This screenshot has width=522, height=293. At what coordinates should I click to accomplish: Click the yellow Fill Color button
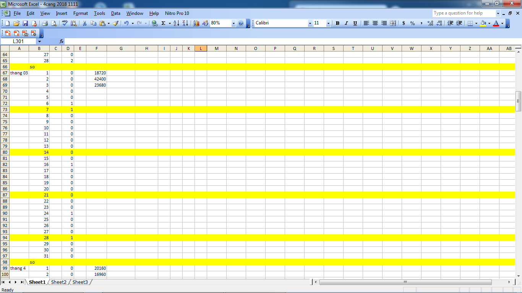point(483,23)
